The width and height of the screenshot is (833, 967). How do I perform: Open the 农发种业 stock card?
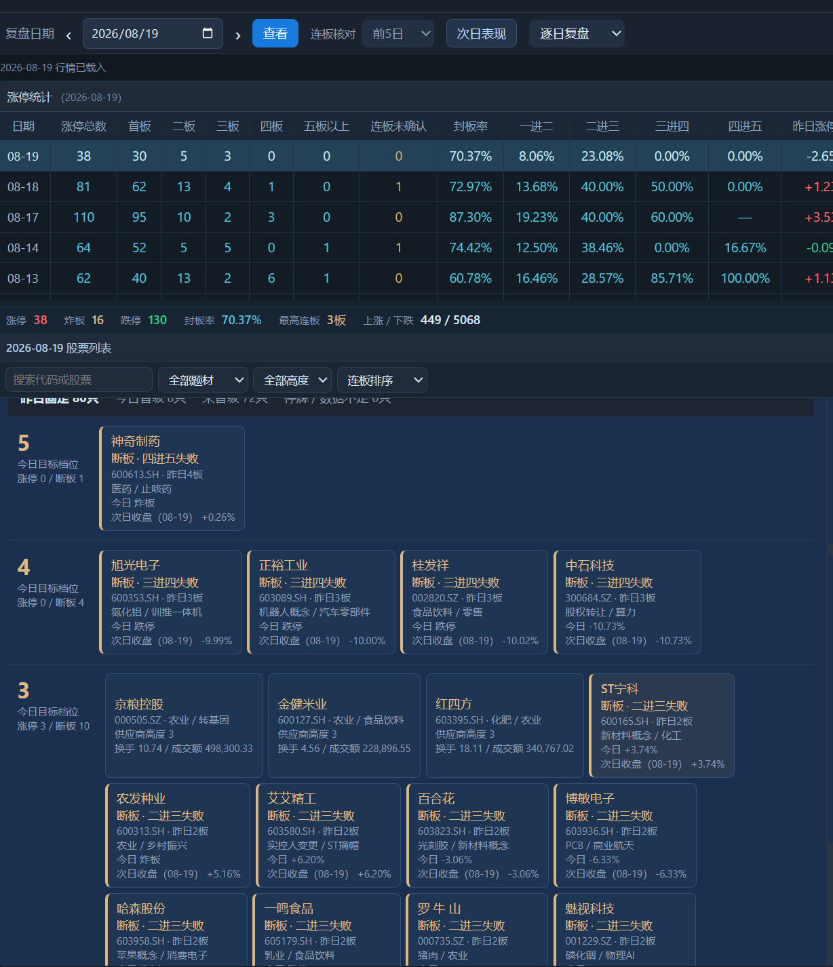coord(178,835)
